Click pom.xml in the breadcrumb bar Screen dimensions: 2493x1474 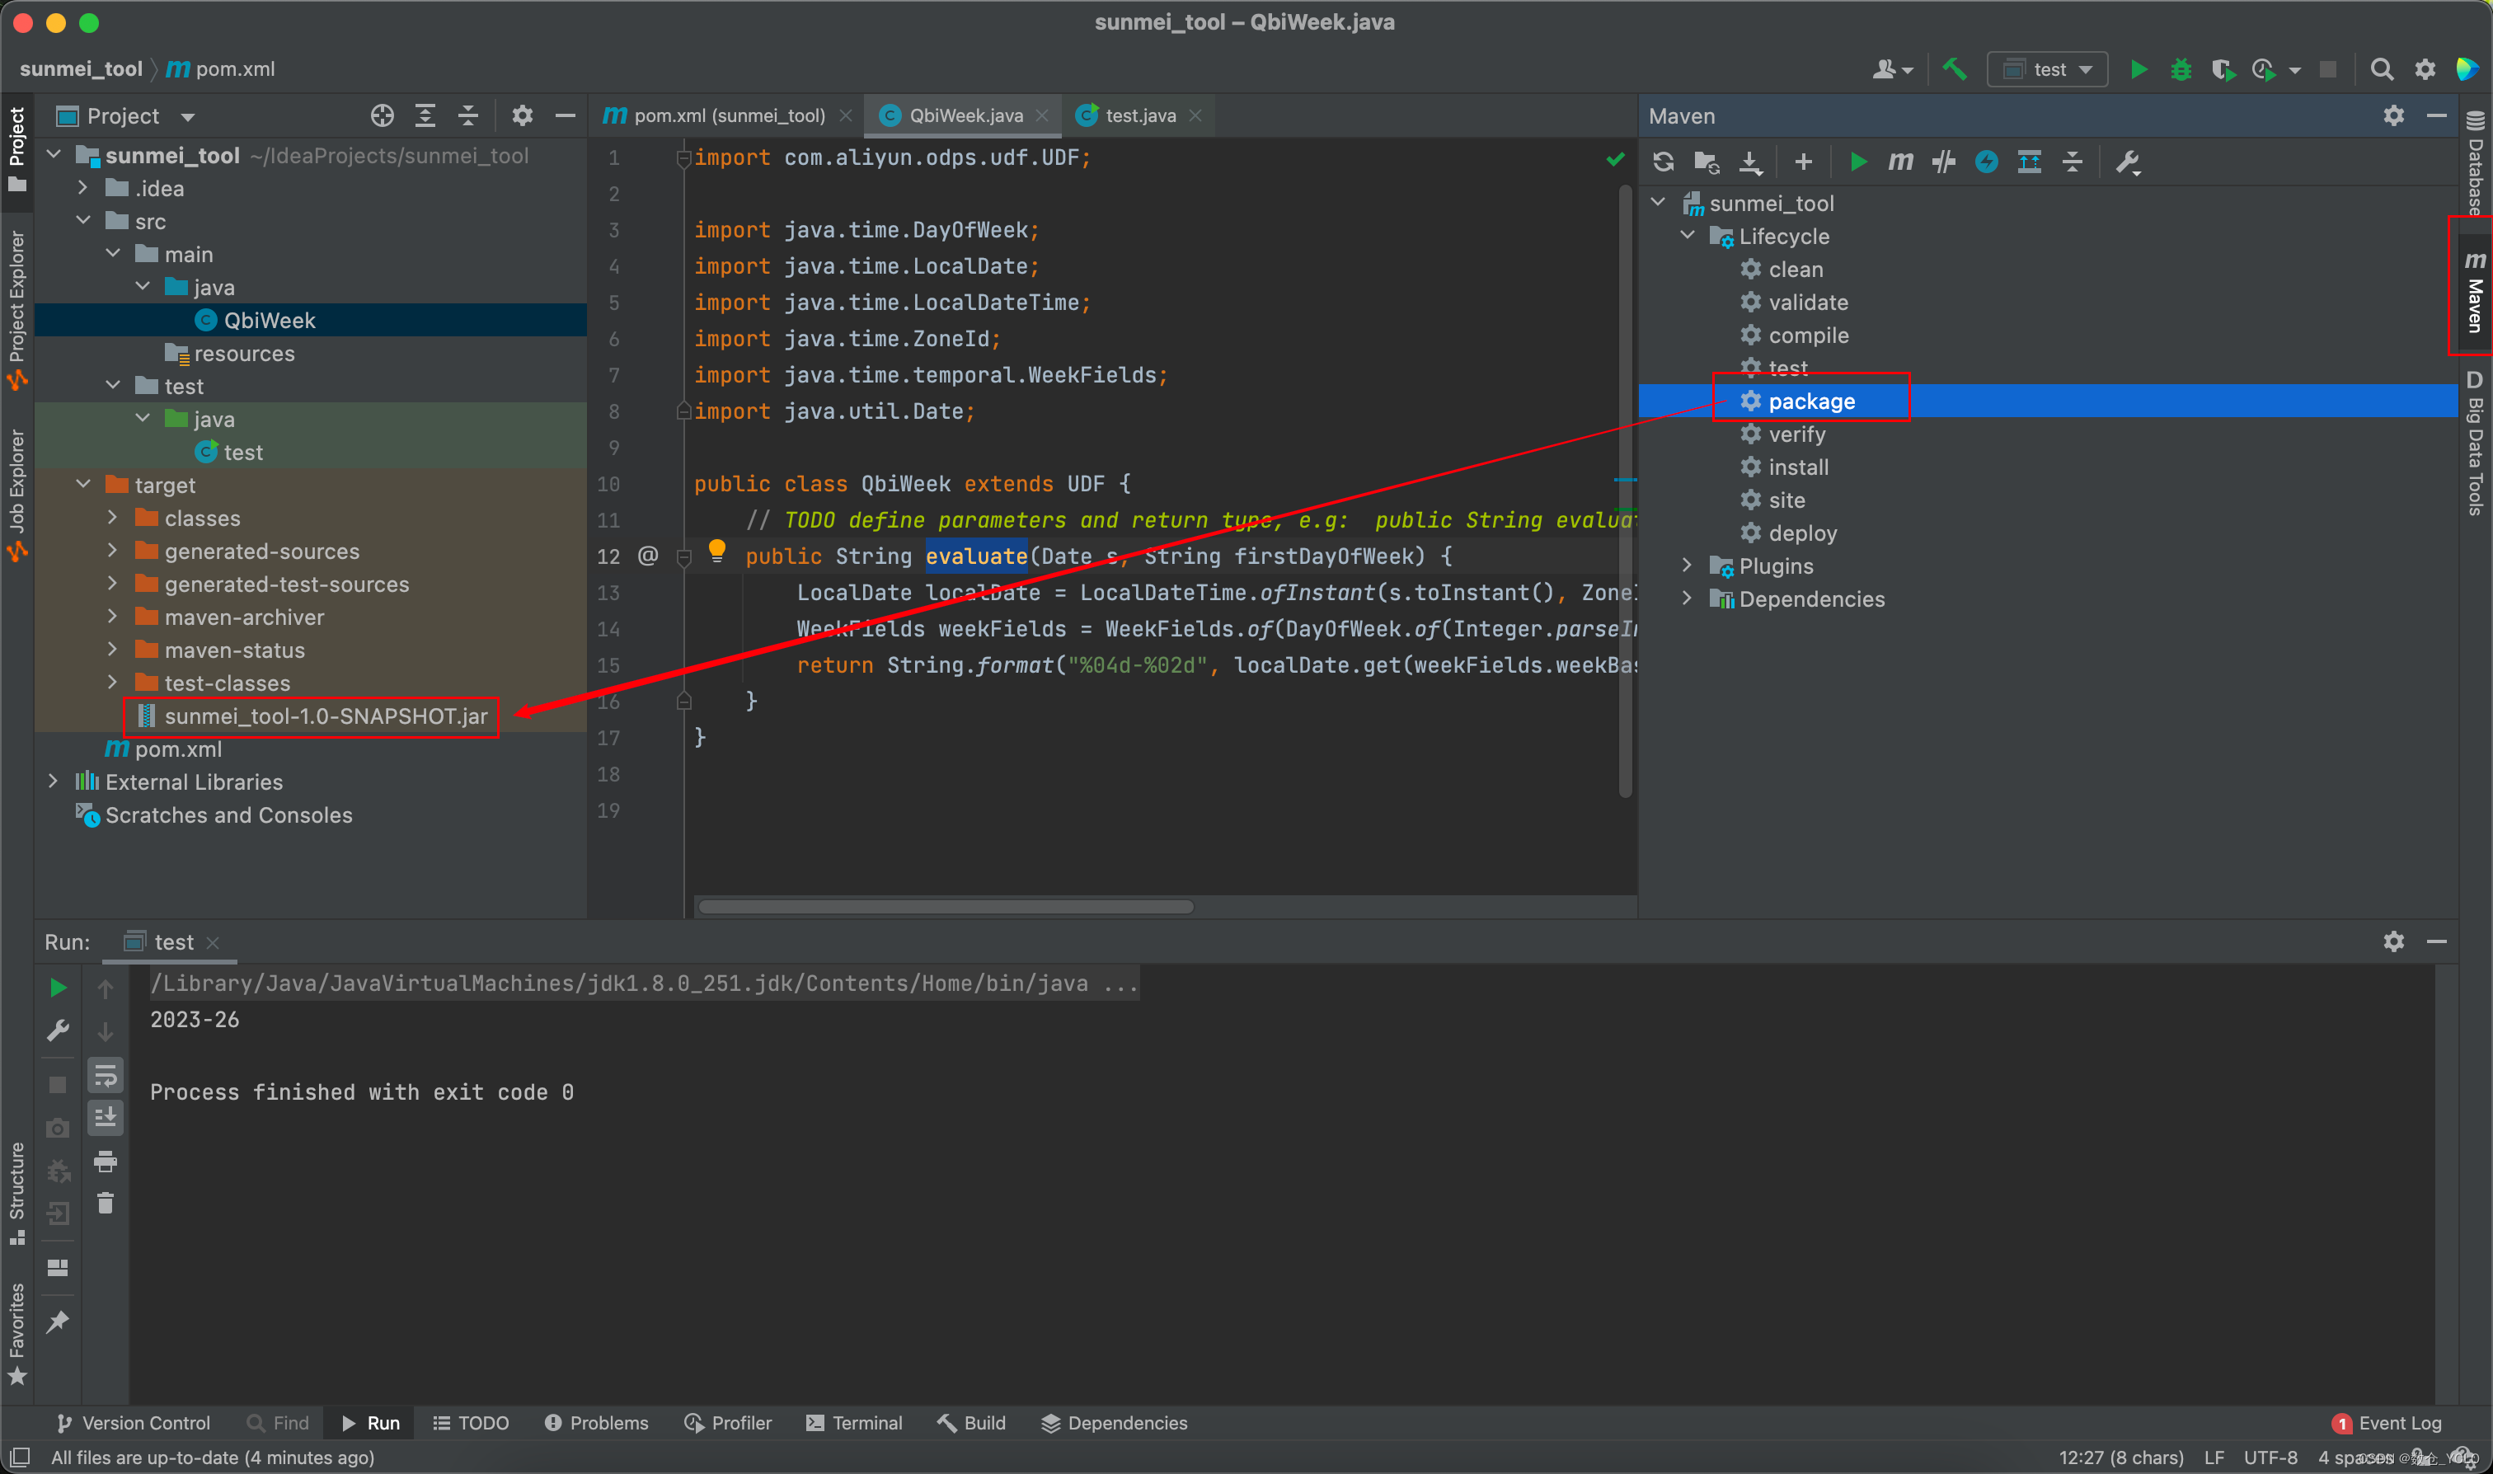click(220, 68)
